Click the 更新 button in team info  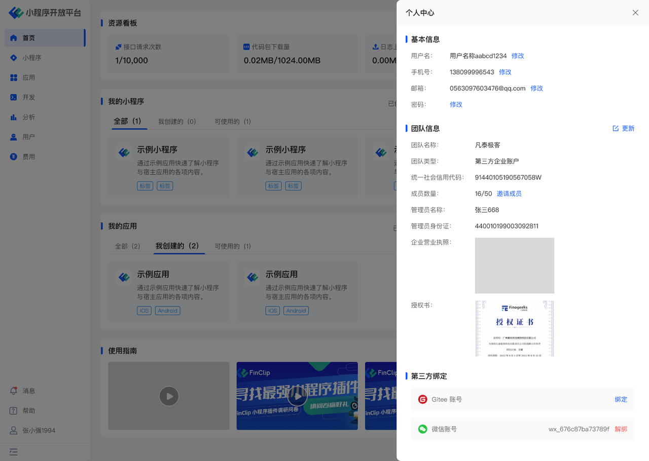(624, 129)
